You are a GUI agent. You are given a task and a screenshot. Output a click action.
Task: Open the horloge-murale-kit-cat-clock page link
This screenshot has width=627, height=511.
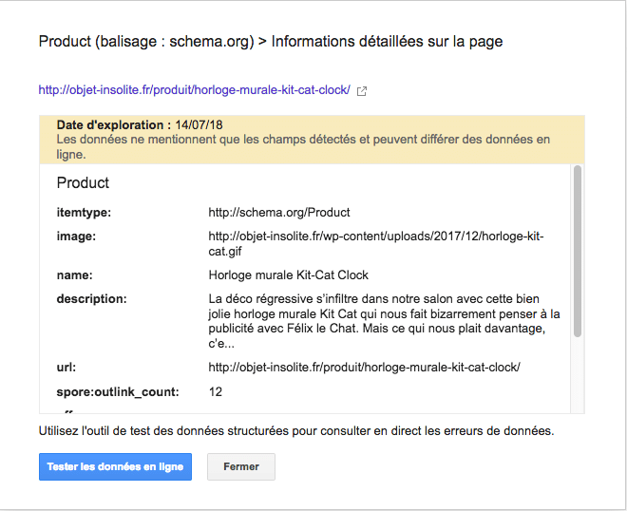[x=195, y=90]
